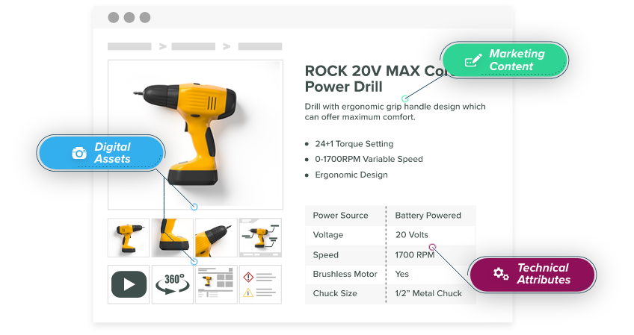
Task: Click the pencil icon in Marketing Content
Action: point(473,60)
